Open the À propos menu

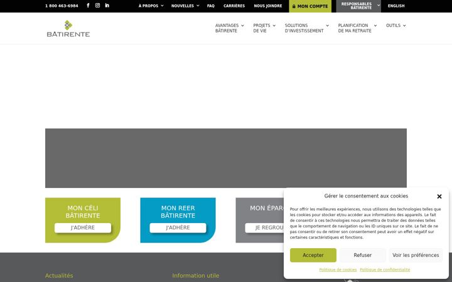tap(148, 6)
